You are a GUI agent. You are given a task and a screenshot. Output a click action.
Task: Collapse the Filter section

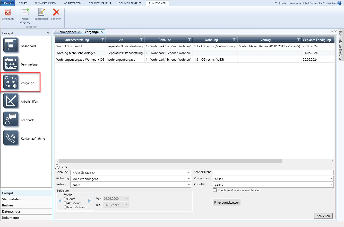[57, 167]
